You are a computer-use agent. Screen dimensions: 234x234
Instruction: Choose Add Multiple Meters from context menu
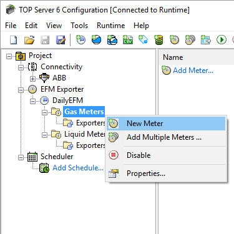tap(166, 137)
